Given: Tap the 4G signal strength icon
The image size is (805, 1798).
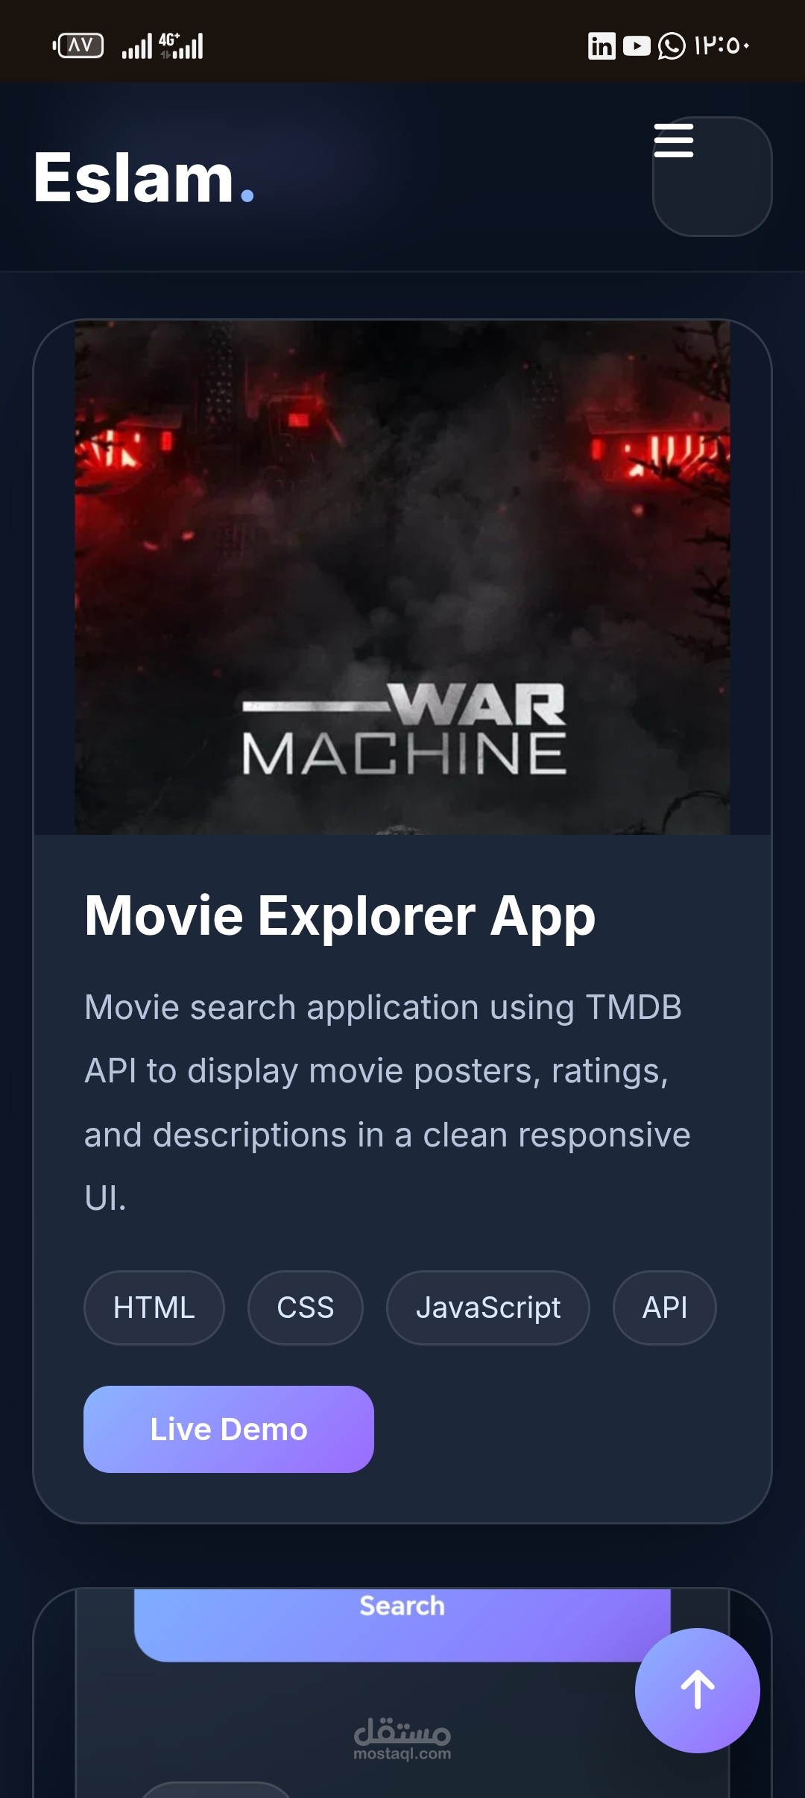Looking at the screenshot, I should click(x=181, y=46).
